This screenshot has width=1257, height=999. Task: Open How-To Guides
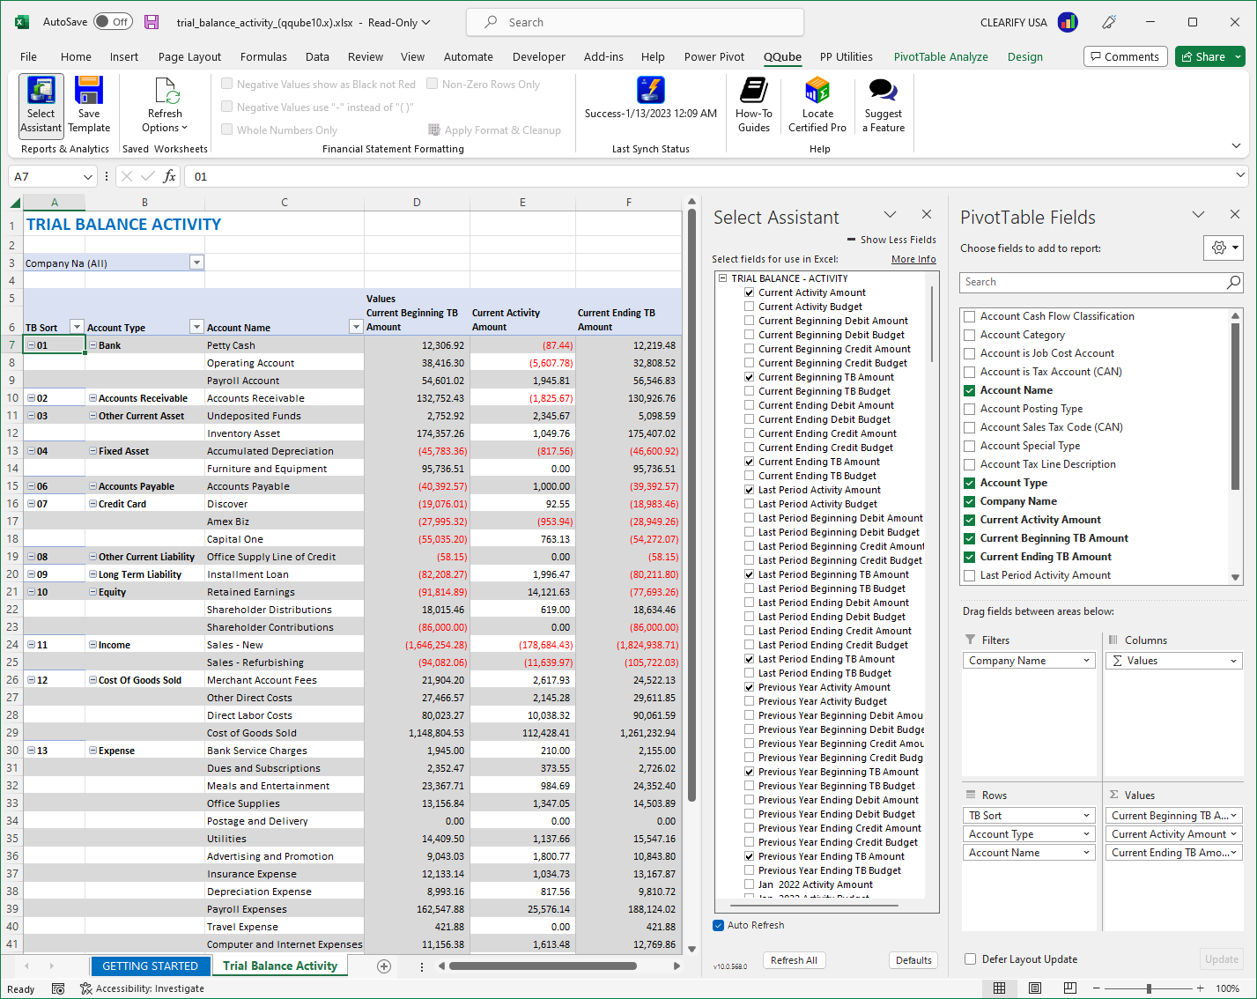pyautogui.click(x=753, y=104)
